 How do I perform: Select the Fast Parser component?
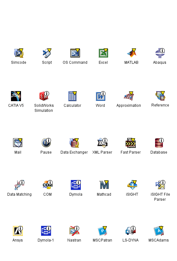click(131, 143)
